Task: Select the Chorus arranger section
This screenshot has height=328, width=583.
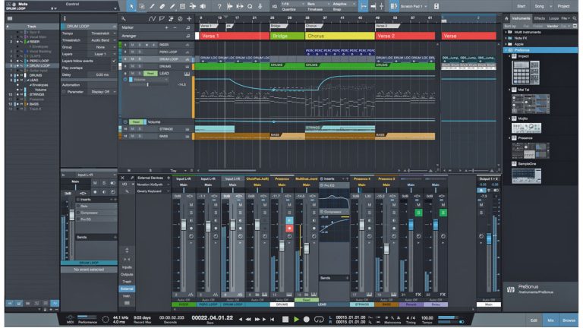Action: (339, 36)
